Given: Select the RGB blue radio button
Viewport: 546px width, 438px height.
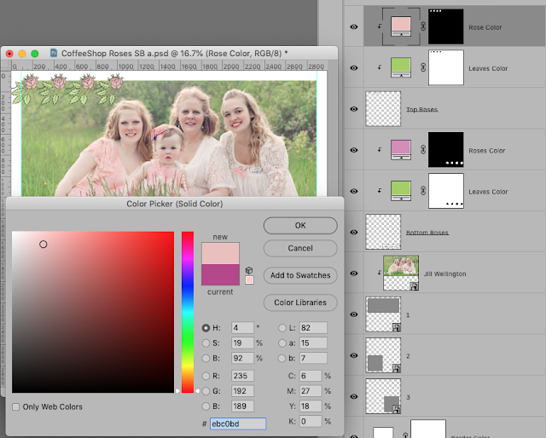Looking at the screenshot, I should pos(206,406).
